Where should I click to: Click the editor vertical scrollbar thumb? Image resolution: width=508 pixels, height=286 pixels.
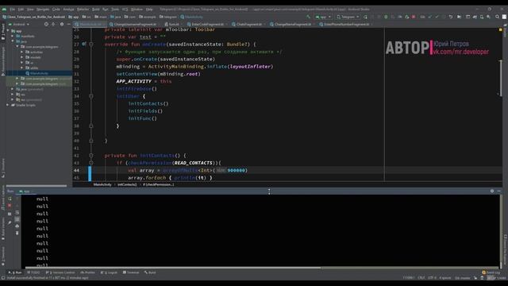pos(501,78)
